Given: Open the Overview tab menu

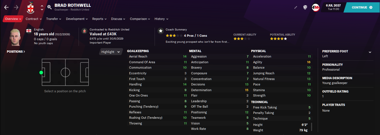Looking at the screenshot, I should pos(13,19).
